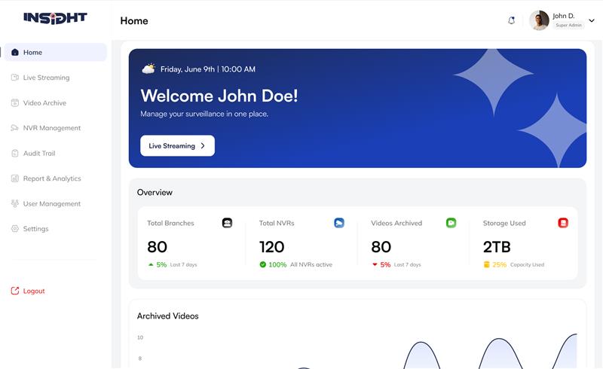Go to Video Archive page
Viewport: 603px width, 369px height.
pos(44,103)
